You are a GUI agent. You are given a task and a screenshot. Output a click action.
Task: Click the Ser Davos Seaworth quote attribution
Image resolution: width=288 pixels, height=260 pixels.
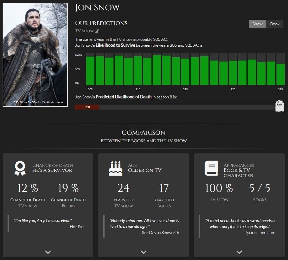[x=159, y=232]
